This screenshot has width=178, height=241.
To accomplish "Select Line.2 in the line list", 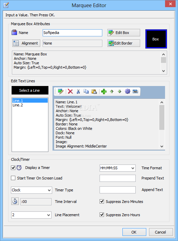I will coord(30,105).
